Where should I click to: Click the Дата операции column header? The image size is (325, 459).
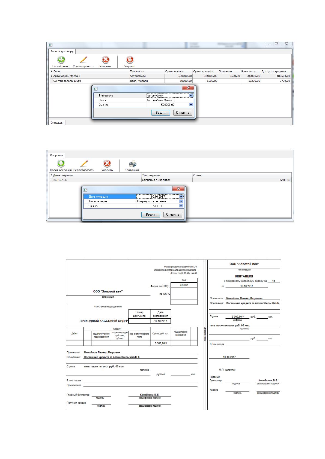[97, 175]
